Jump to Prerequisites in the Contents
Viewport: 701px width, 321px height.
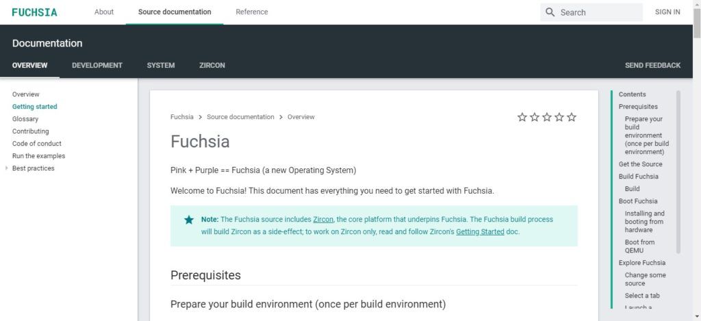pyautogui.click(x=638, y=106)
